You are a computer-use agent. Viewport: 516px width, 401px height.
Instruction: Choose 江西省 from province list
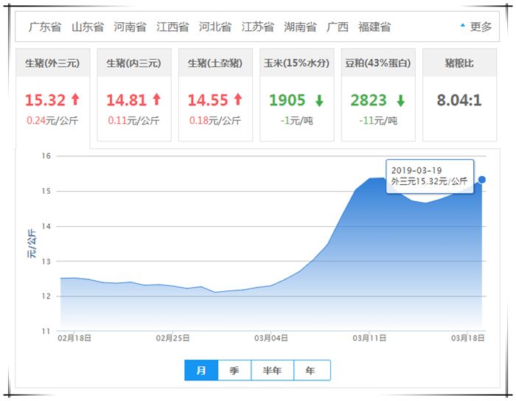172,27
